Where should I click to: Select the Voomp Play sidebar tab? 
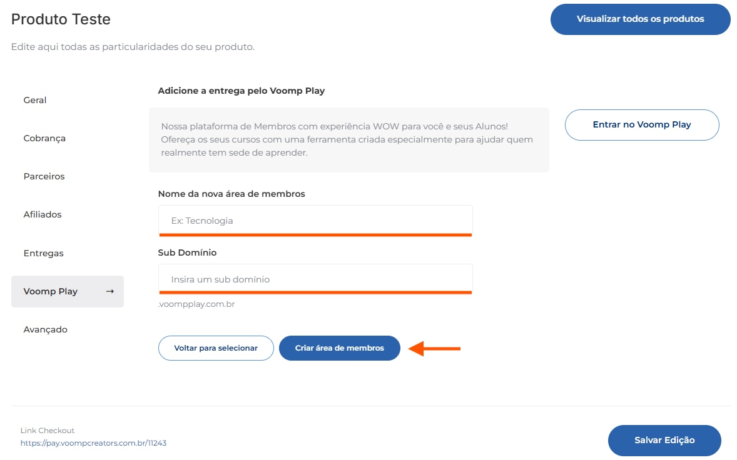click(x=51, y=291)
